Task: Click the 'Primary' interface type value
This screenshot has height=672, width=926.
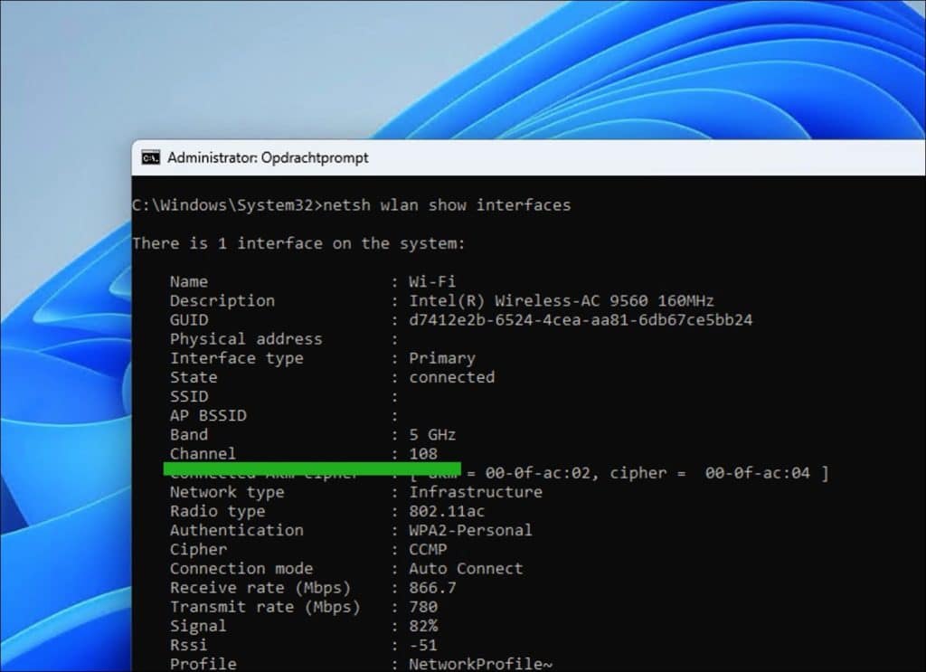Action: point(441,358)
